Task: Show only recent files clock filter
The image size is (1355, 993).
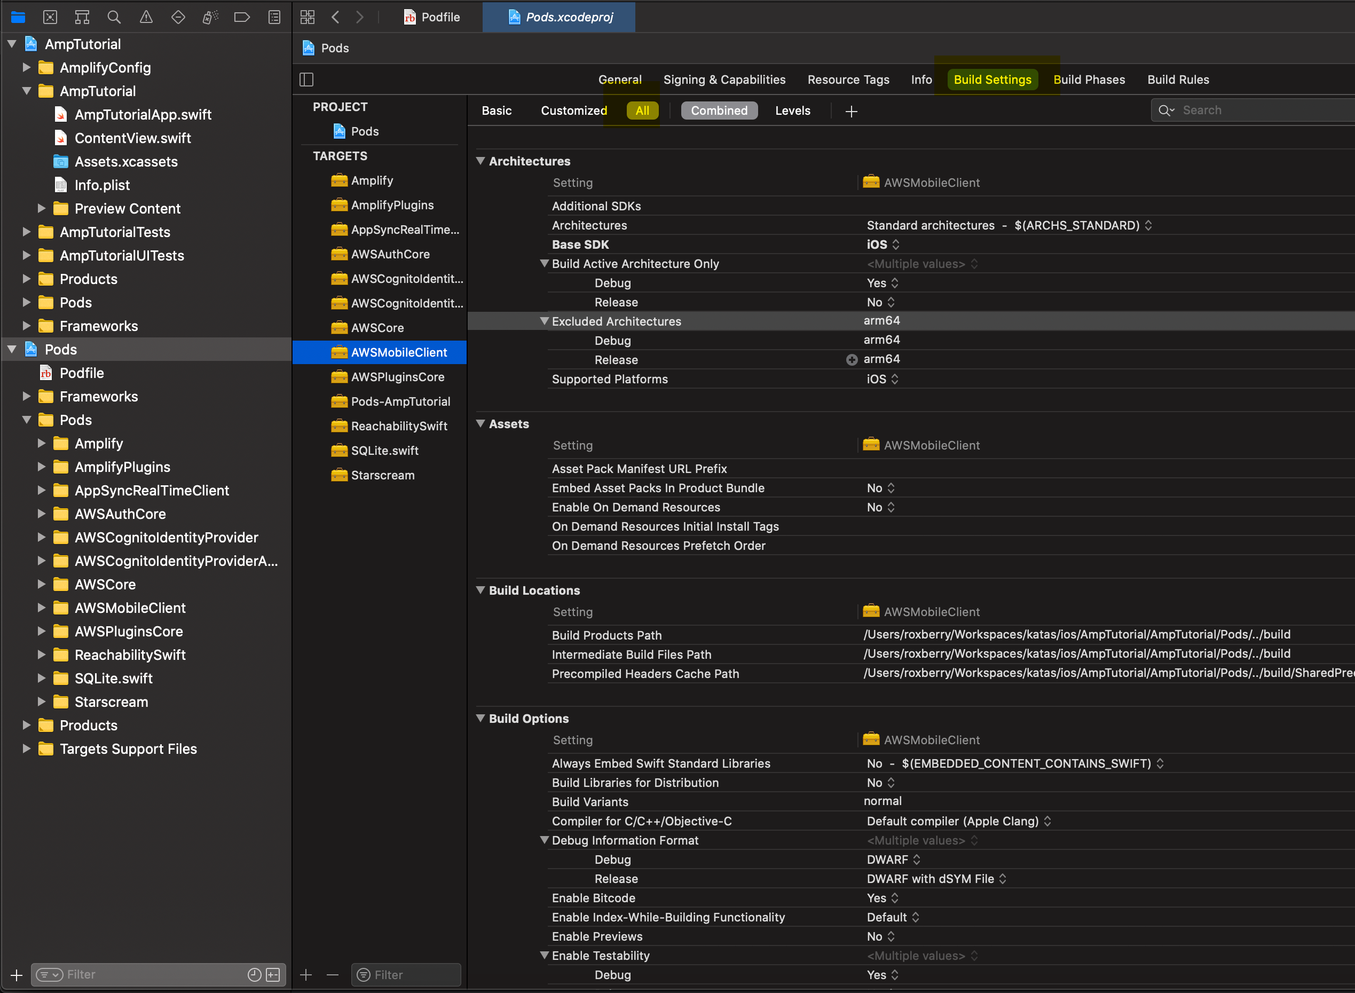Action: coord(255,975)
